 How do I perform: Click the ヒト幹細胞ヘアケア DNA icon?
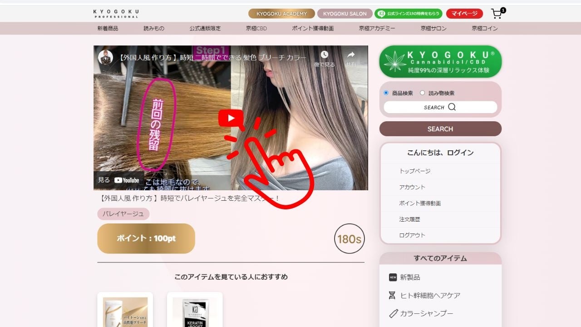392,295
